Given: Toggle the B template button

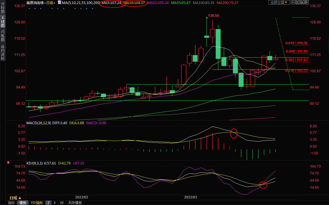Looking at the screenshot, I should 54,203.
